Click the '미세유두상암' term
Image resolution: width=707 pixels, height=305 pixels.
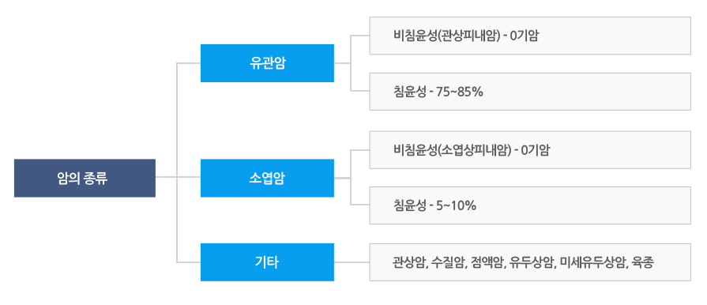click(592, 262)
